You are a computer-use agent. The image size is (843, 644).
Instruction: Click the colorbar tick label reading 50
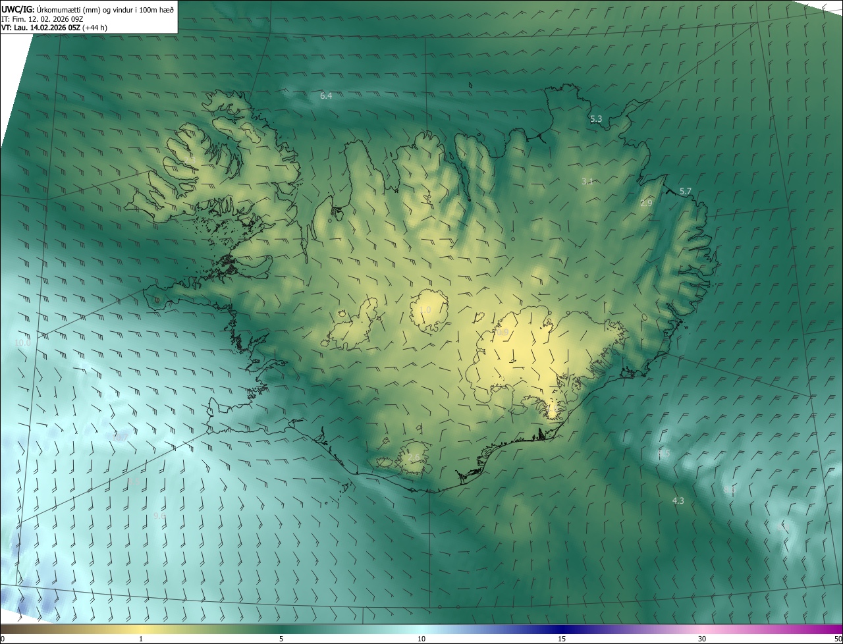coord(837,639)
